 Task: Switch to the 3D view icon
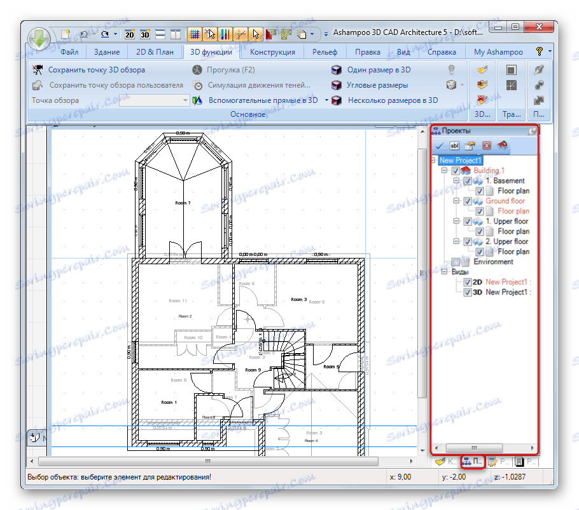[144, 33]
